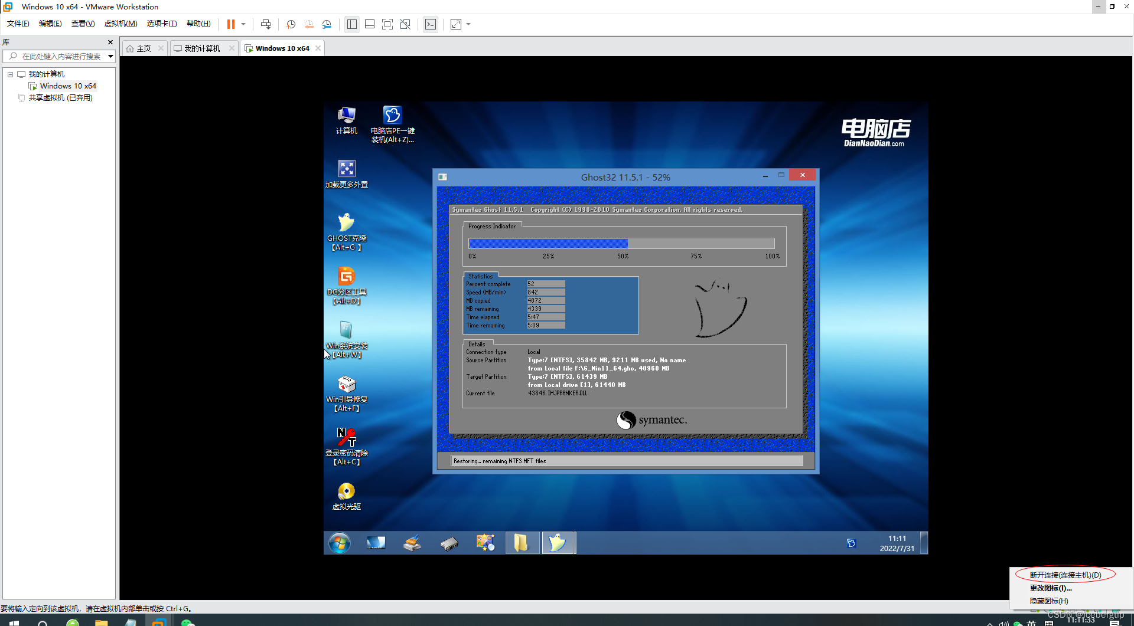Open the 帮助(H) menu
The width and height of the screenshot is (1134, 626).
click(x=198, y=24)
